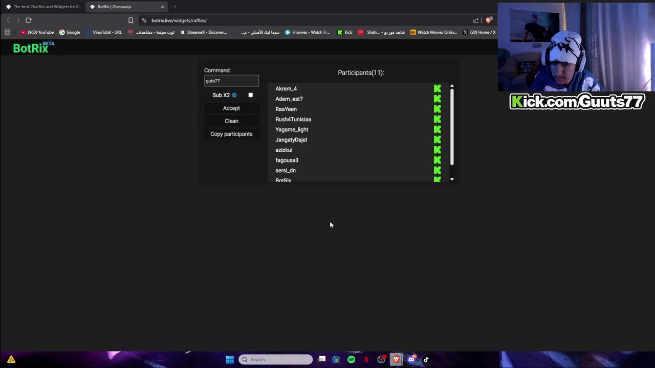The width and height of the screenshot is (655, 368).
Task: Open Discord from the taskbar
Action: pos(411,359)
